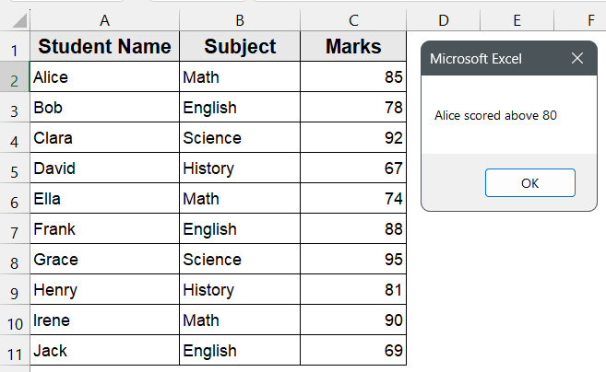This screenshot has height=372, width=606.
Task: Select row 11 header
Action: (x=15, y=351)
